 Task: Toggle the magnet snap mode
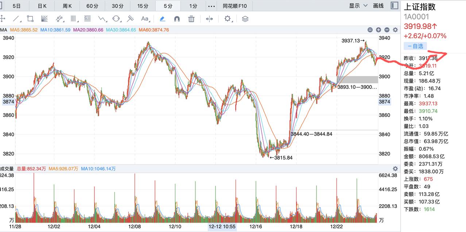177,19
